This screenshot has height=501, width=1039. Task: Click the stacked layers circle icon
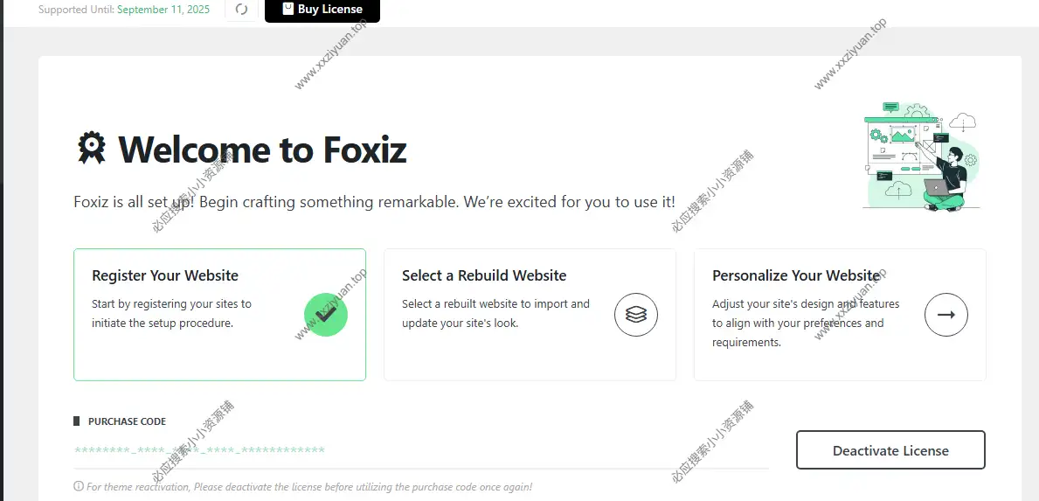click(x=636, y=315)
